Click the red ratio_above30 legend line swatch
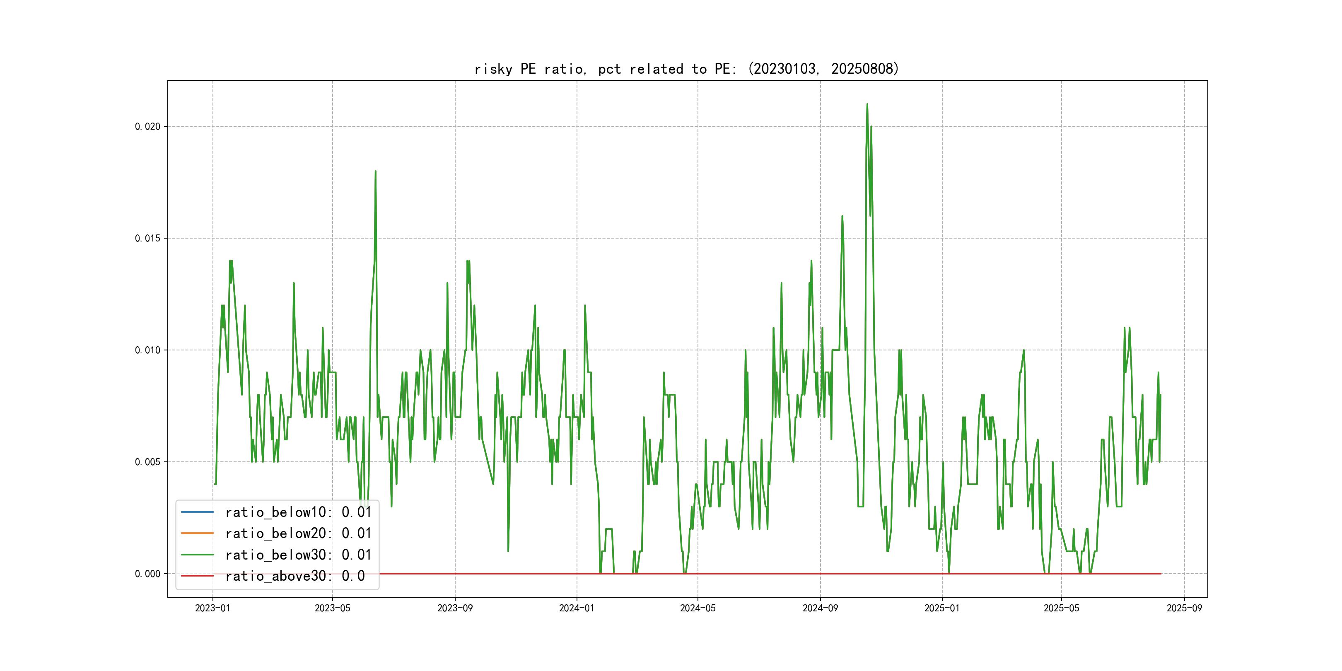The width and height of the screenshot is (1342, 671). click(197, 576)
